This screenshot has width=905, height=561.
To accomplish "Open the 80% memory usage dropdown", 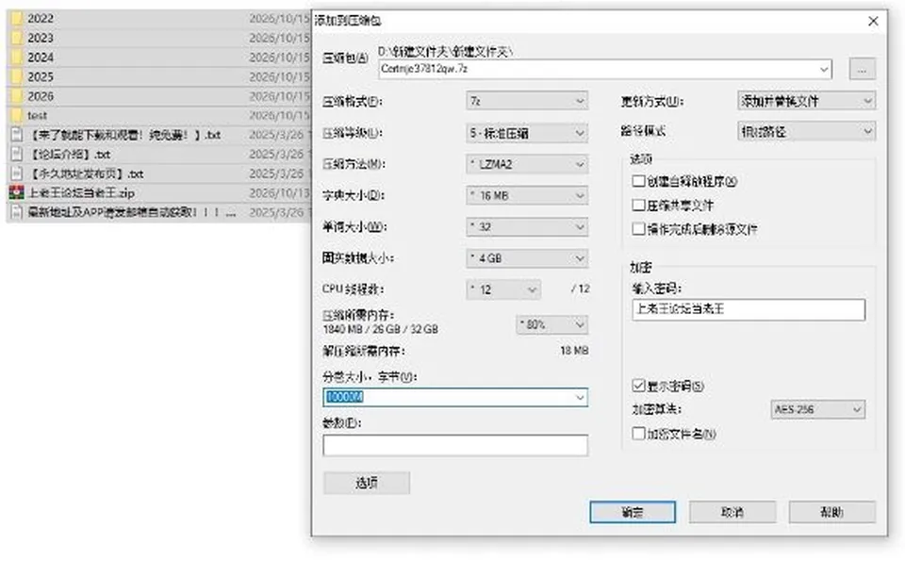I will (x=551, y=324).
